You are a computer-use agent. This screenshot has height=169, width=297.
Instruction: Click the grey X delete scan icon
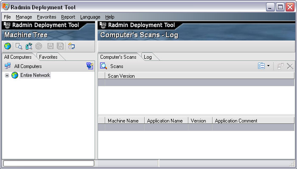(x=290, y=66)
